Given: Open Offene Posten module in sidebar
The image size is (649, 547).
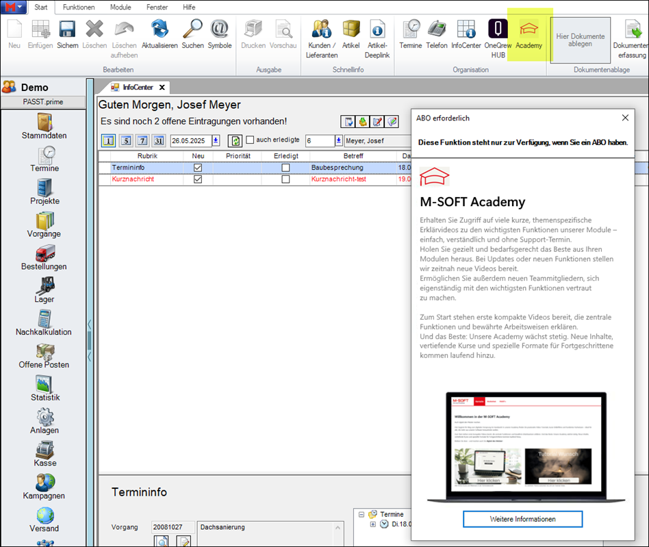Looking at the screenshot, I should pos(44,355).
